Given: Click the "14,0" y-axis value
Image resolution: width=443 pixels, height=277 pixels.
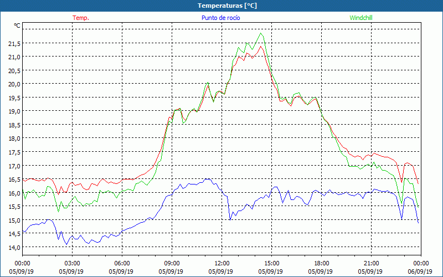Looking at the screenshot, I should click(x=14, y=247).
